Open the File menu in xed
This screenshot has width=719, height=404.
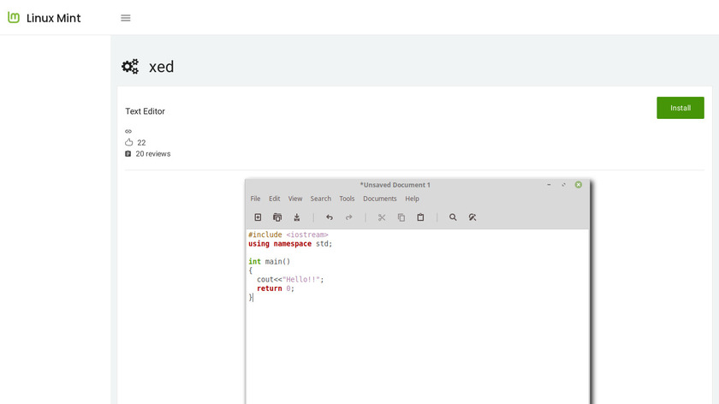[255, 199]
